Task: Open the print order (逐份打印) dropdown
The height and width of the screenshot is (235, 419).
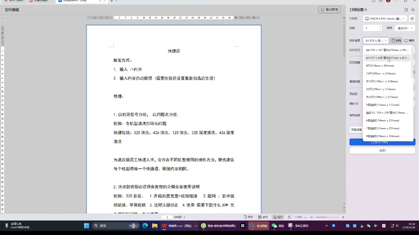Action: [404, 28]
